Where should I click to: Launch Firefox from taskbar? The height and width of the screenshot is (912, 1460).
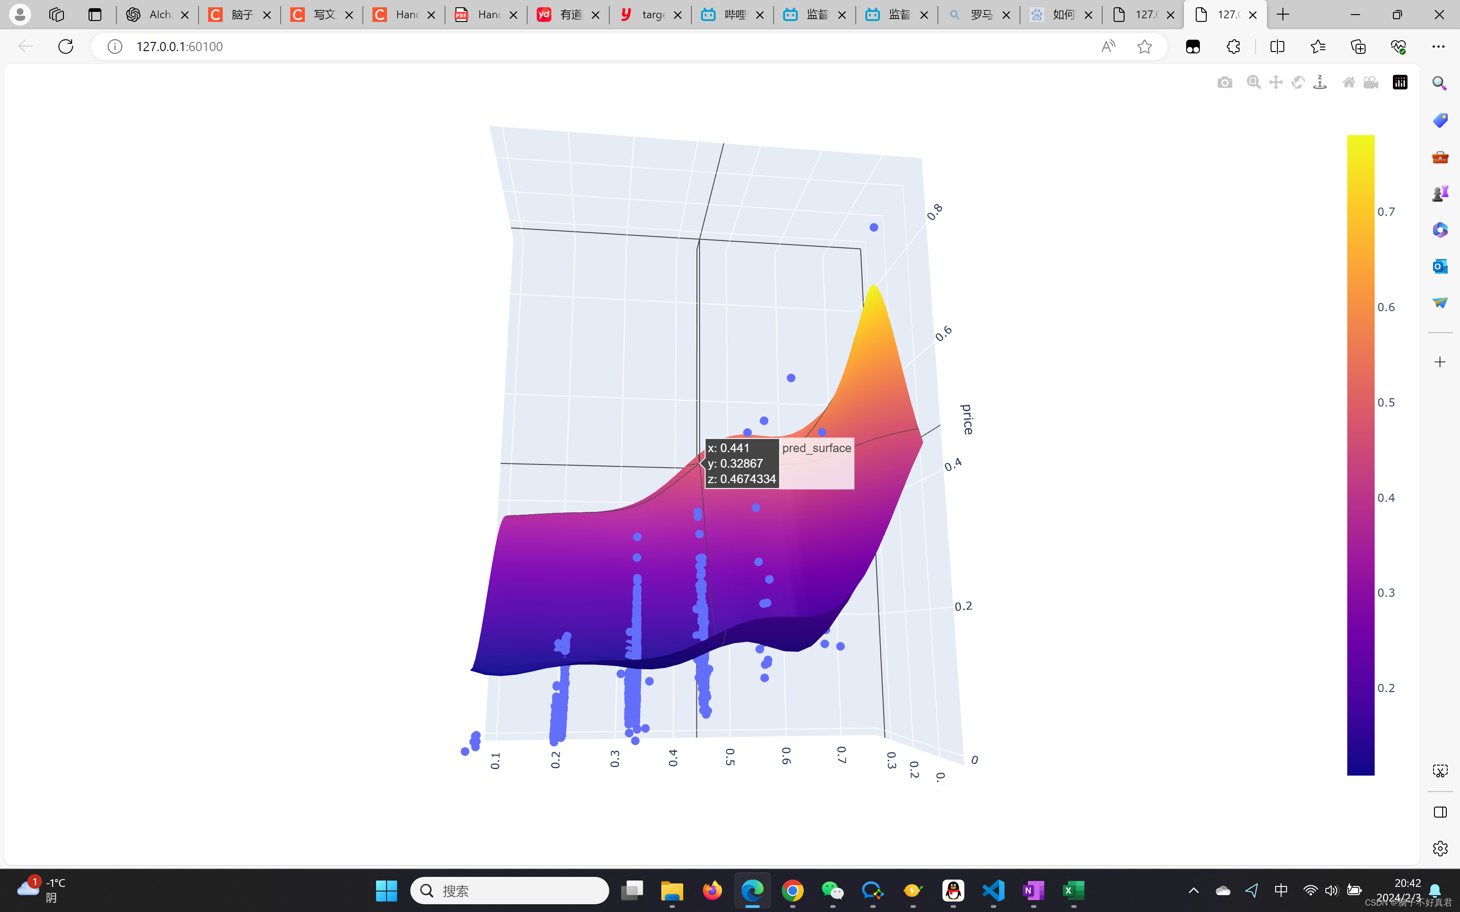(x=712, y=890)
